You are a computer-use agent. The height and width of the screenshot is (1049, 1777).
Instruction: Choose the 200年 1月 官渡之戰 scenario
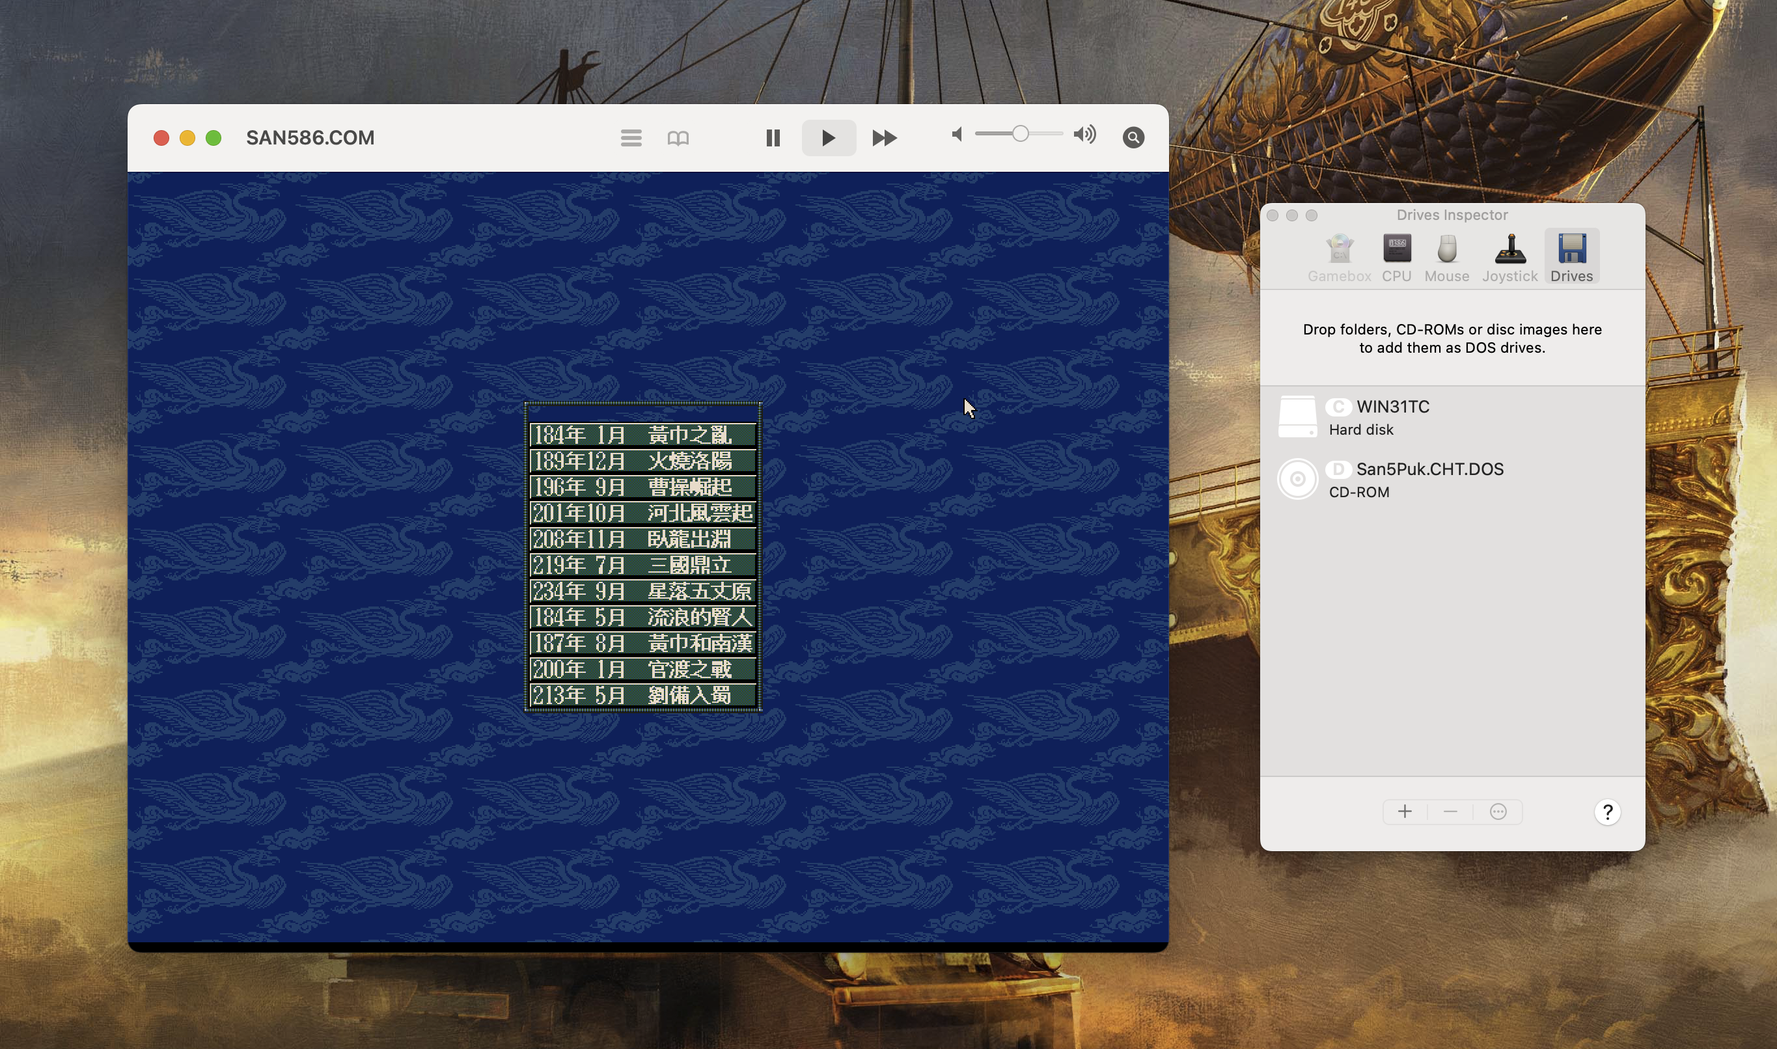click(642, 669)
